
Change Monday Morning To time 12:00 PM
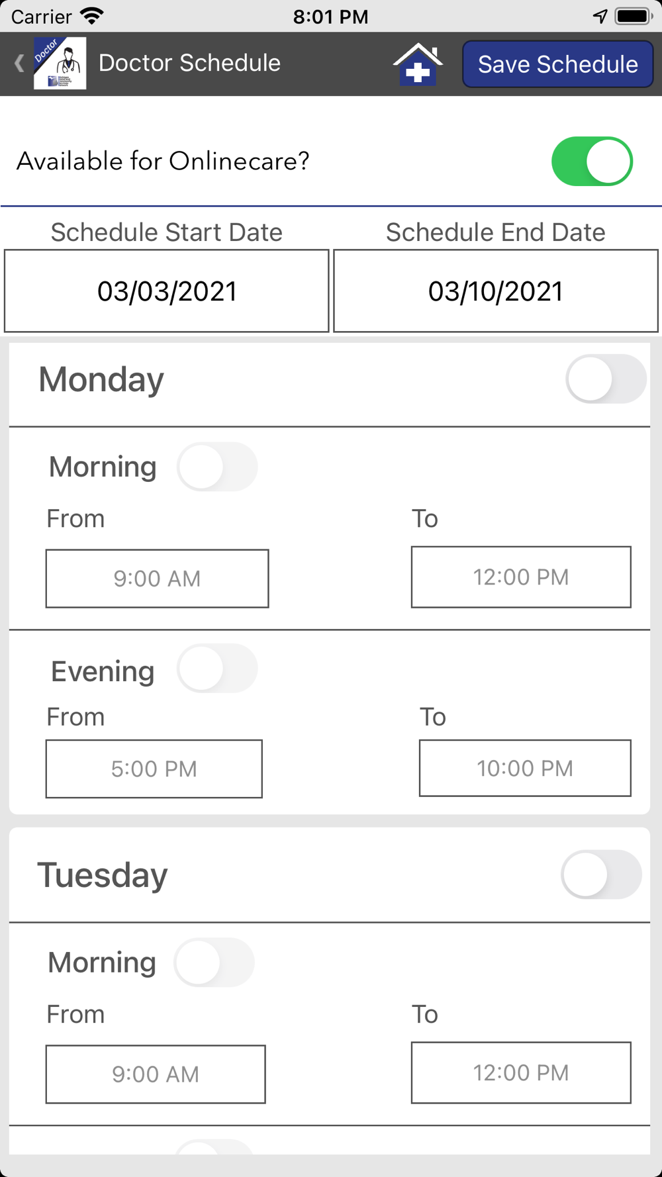(521, 577)
